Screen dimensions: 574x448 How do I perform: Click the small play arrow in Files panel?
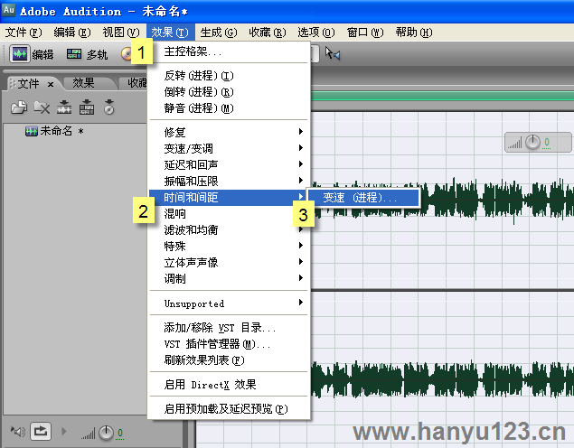tap(64, 432)
